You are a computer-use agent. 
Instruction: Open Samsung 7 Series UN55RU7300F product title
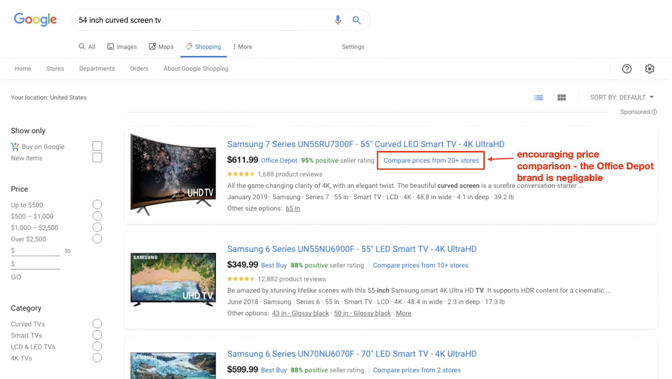366,144
